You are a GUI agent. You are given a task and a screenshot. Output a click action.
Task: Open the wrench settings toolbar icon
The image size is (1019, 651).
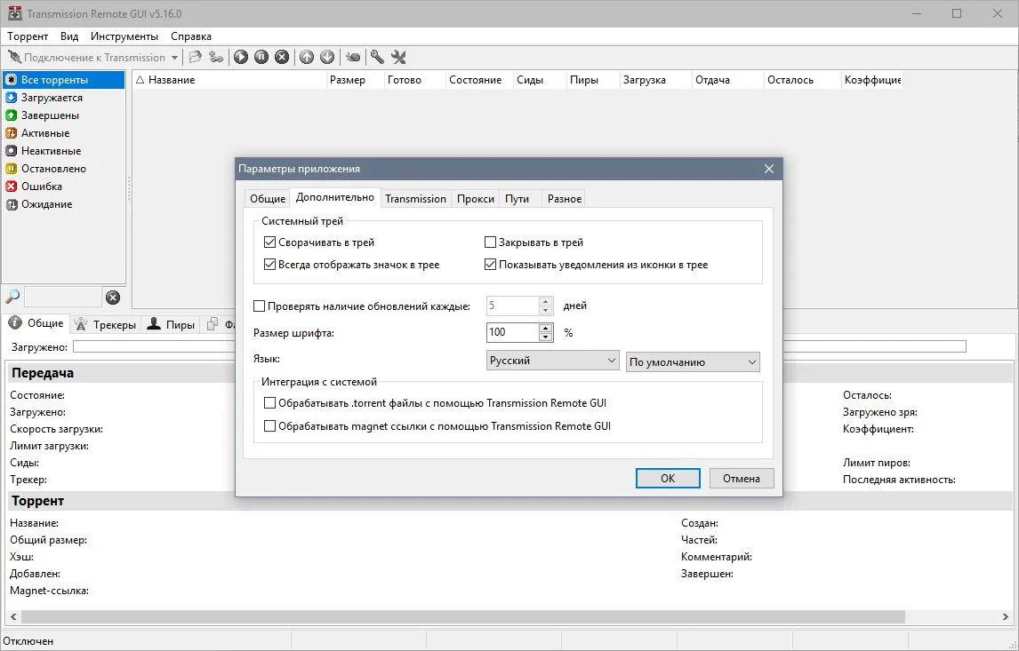378,57
